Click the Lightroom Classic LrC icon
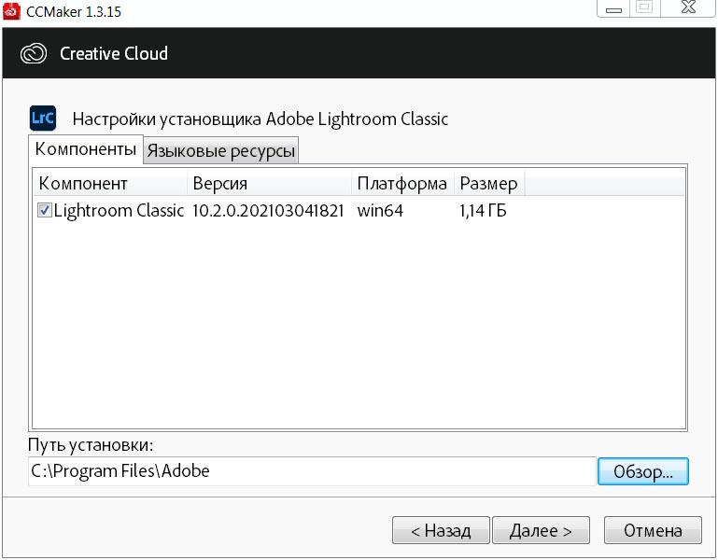718x560 pixels. click(x=43, y=119)
